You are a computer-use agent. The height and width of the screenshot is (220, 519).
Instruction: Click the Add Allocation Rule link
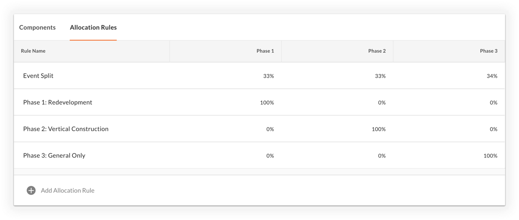pyautogui.click(x=67, y=191)
